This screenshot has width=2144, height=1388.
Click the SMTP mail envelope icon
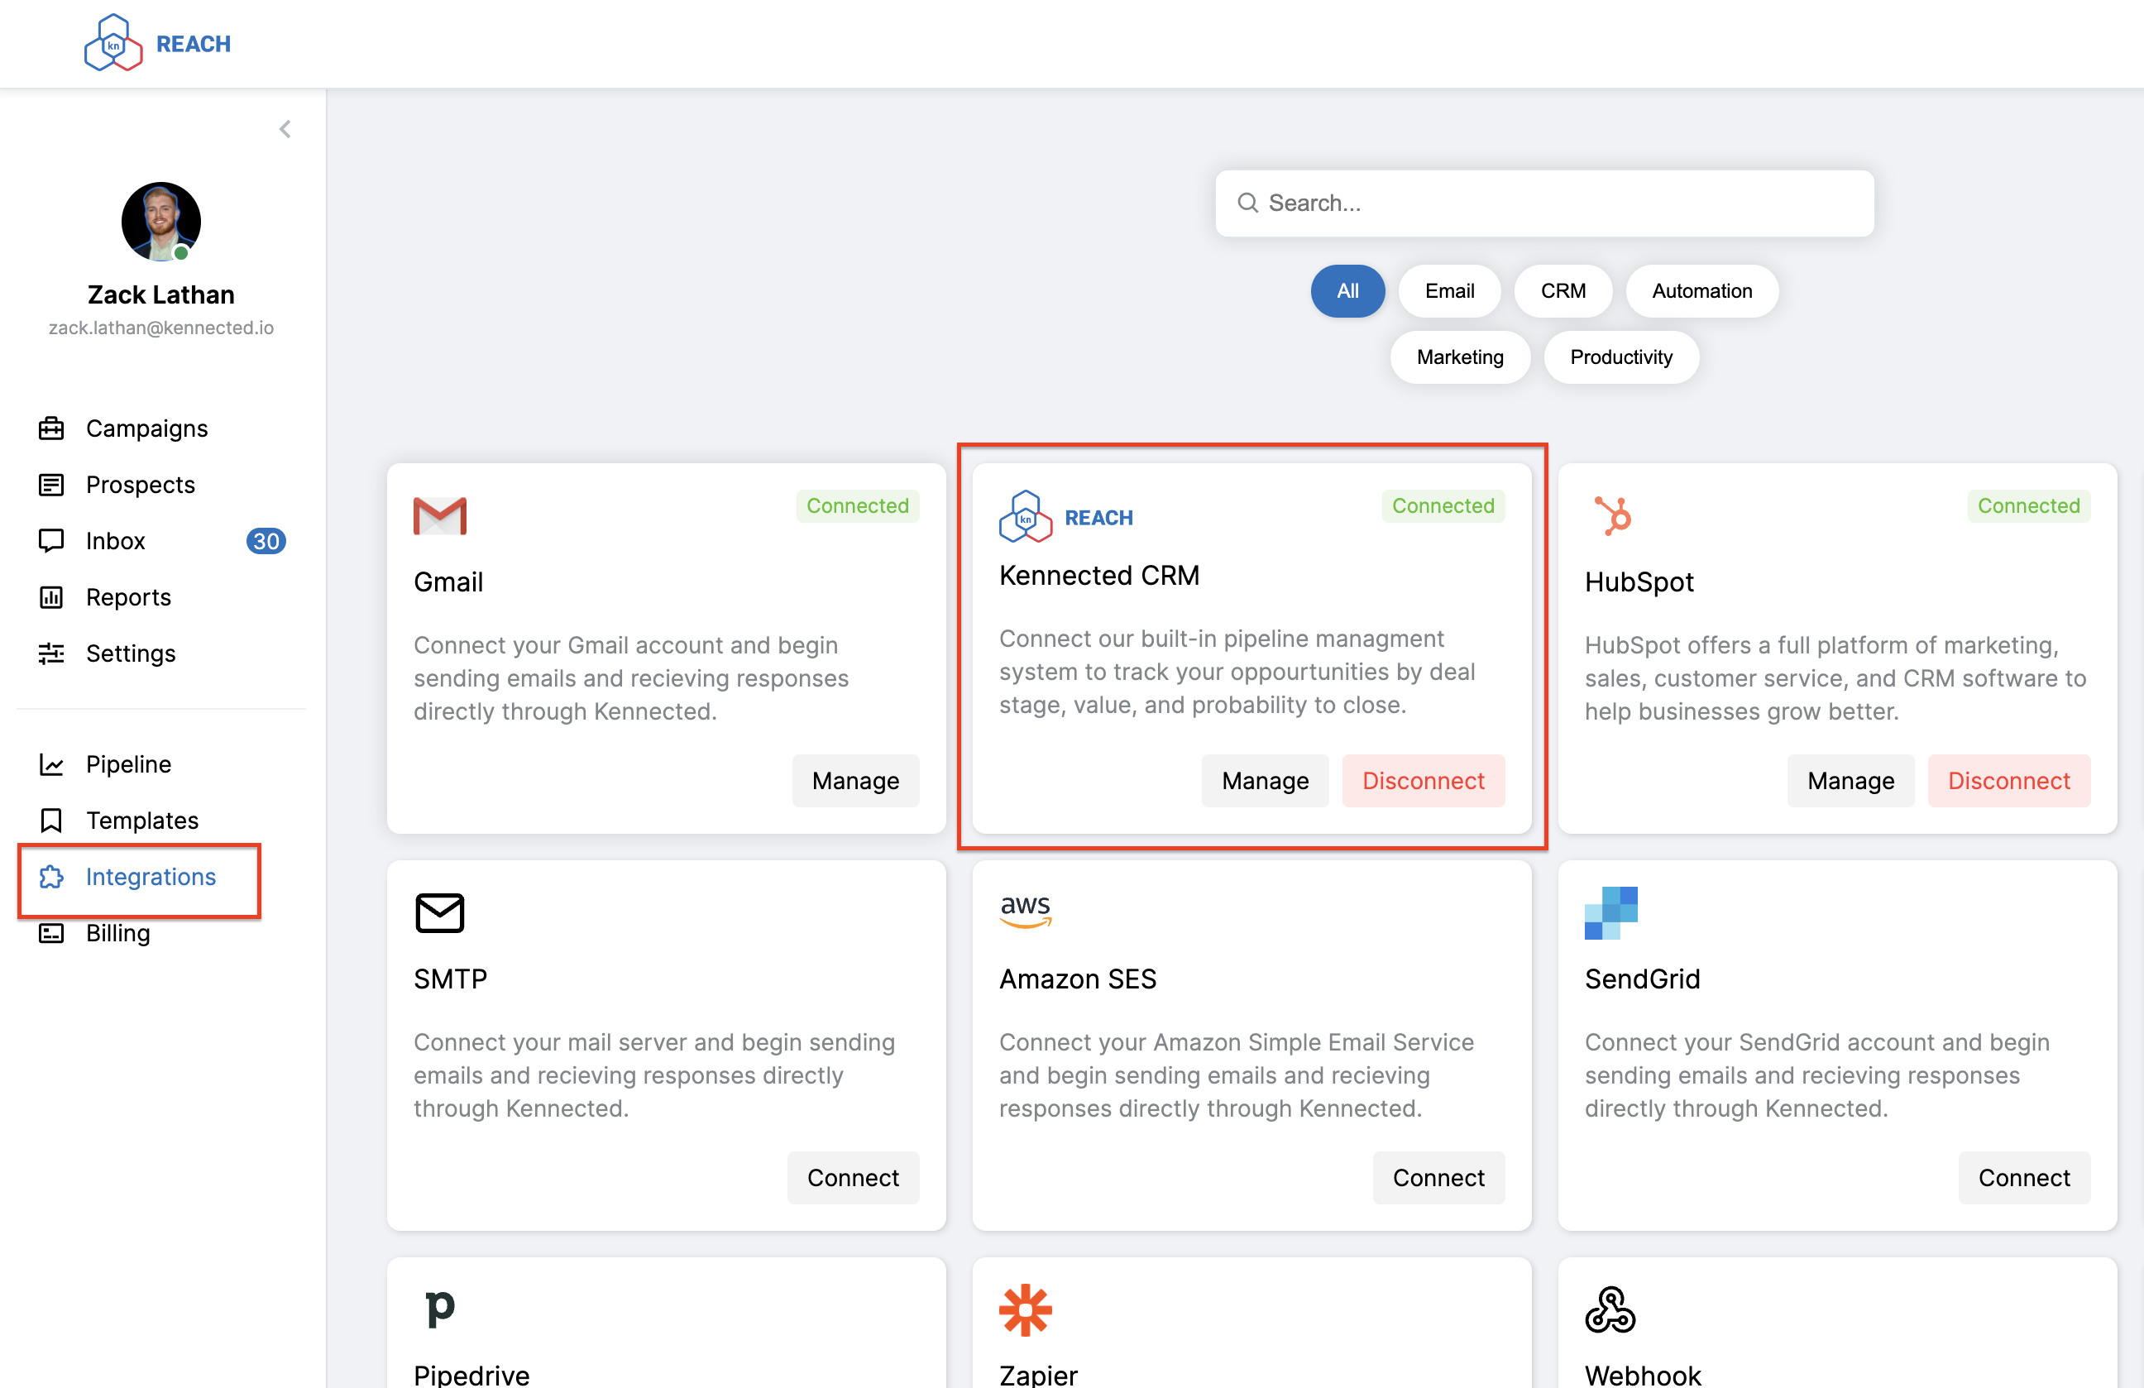click(x=439, y=913)
